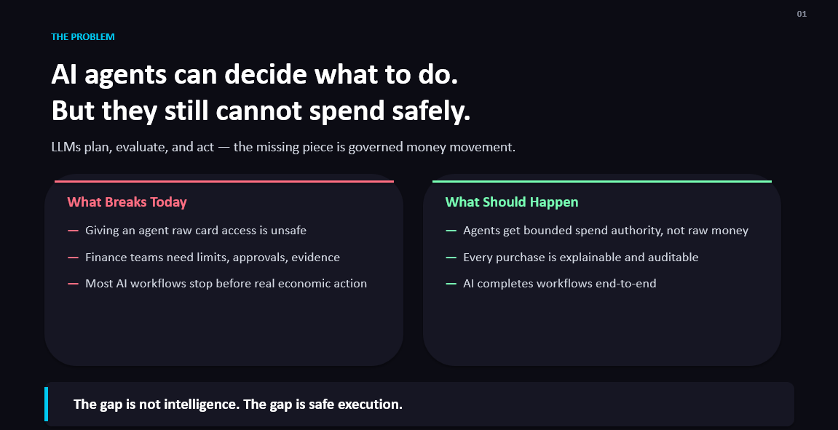Image resolution: width=838 pixels, height=430 pixels.
Task: Click the red dash before 'Finance teams need limits'
Action: [74, 258]
